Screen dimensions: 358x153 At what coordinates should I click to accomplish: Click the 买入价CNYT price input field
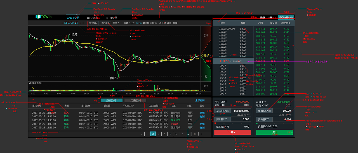tap(232, 111)
